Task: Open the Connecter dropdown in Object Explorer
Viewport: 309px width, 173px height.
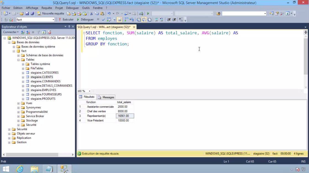Action: (11, 32)
